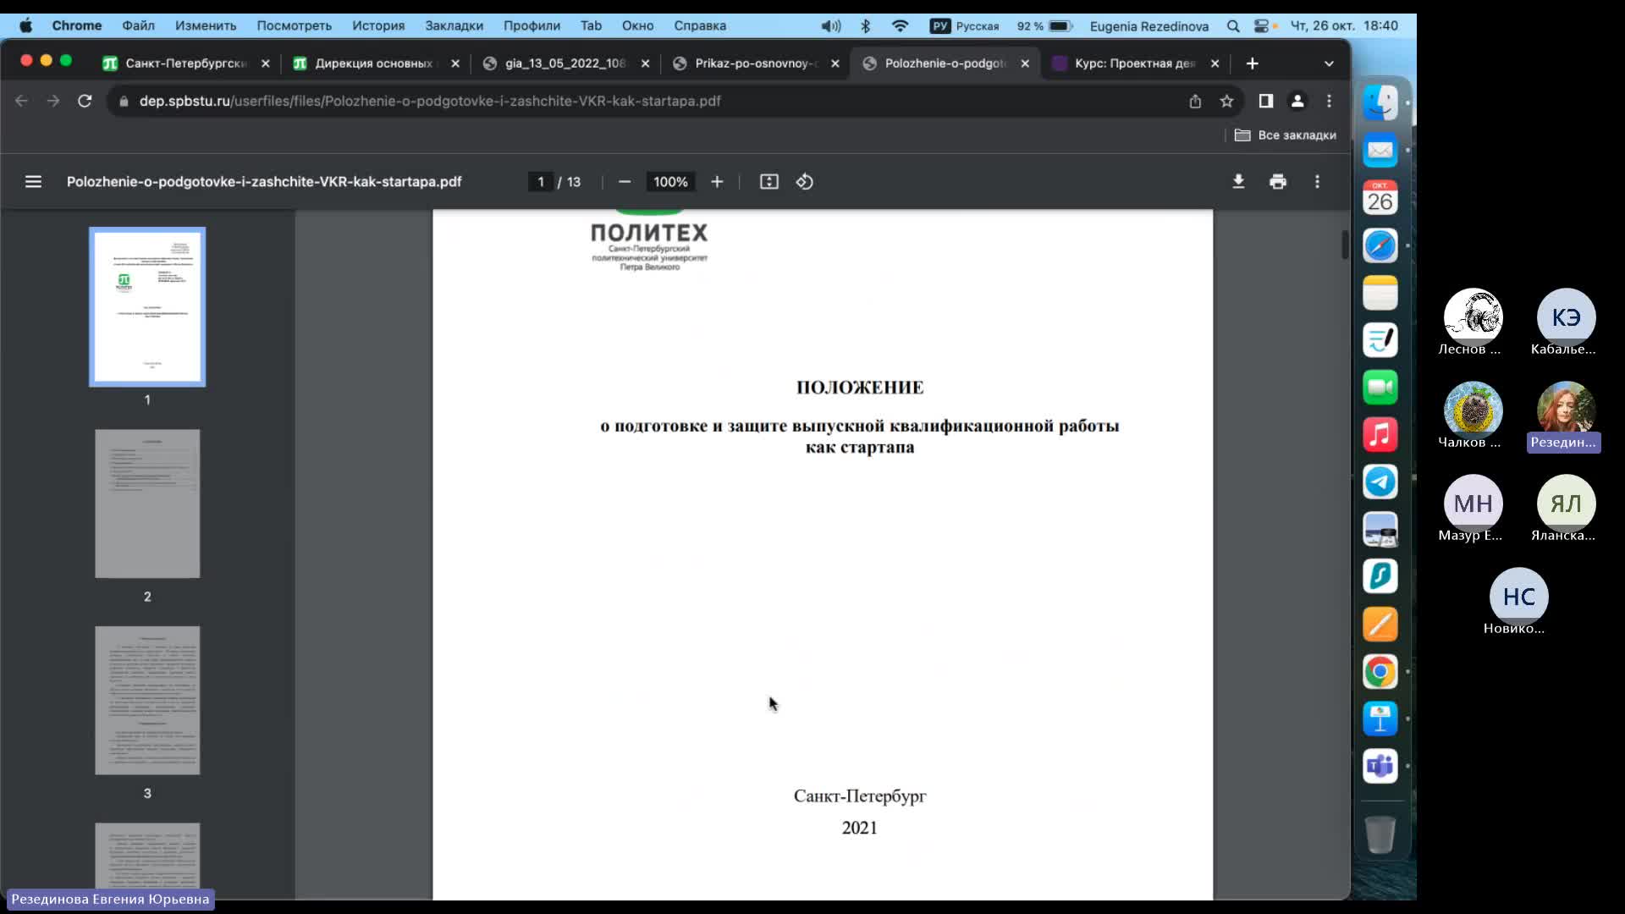Open Microsoft Teams in the Dock
This screenshot has height=914, width=1625.
pos(1380,767)
